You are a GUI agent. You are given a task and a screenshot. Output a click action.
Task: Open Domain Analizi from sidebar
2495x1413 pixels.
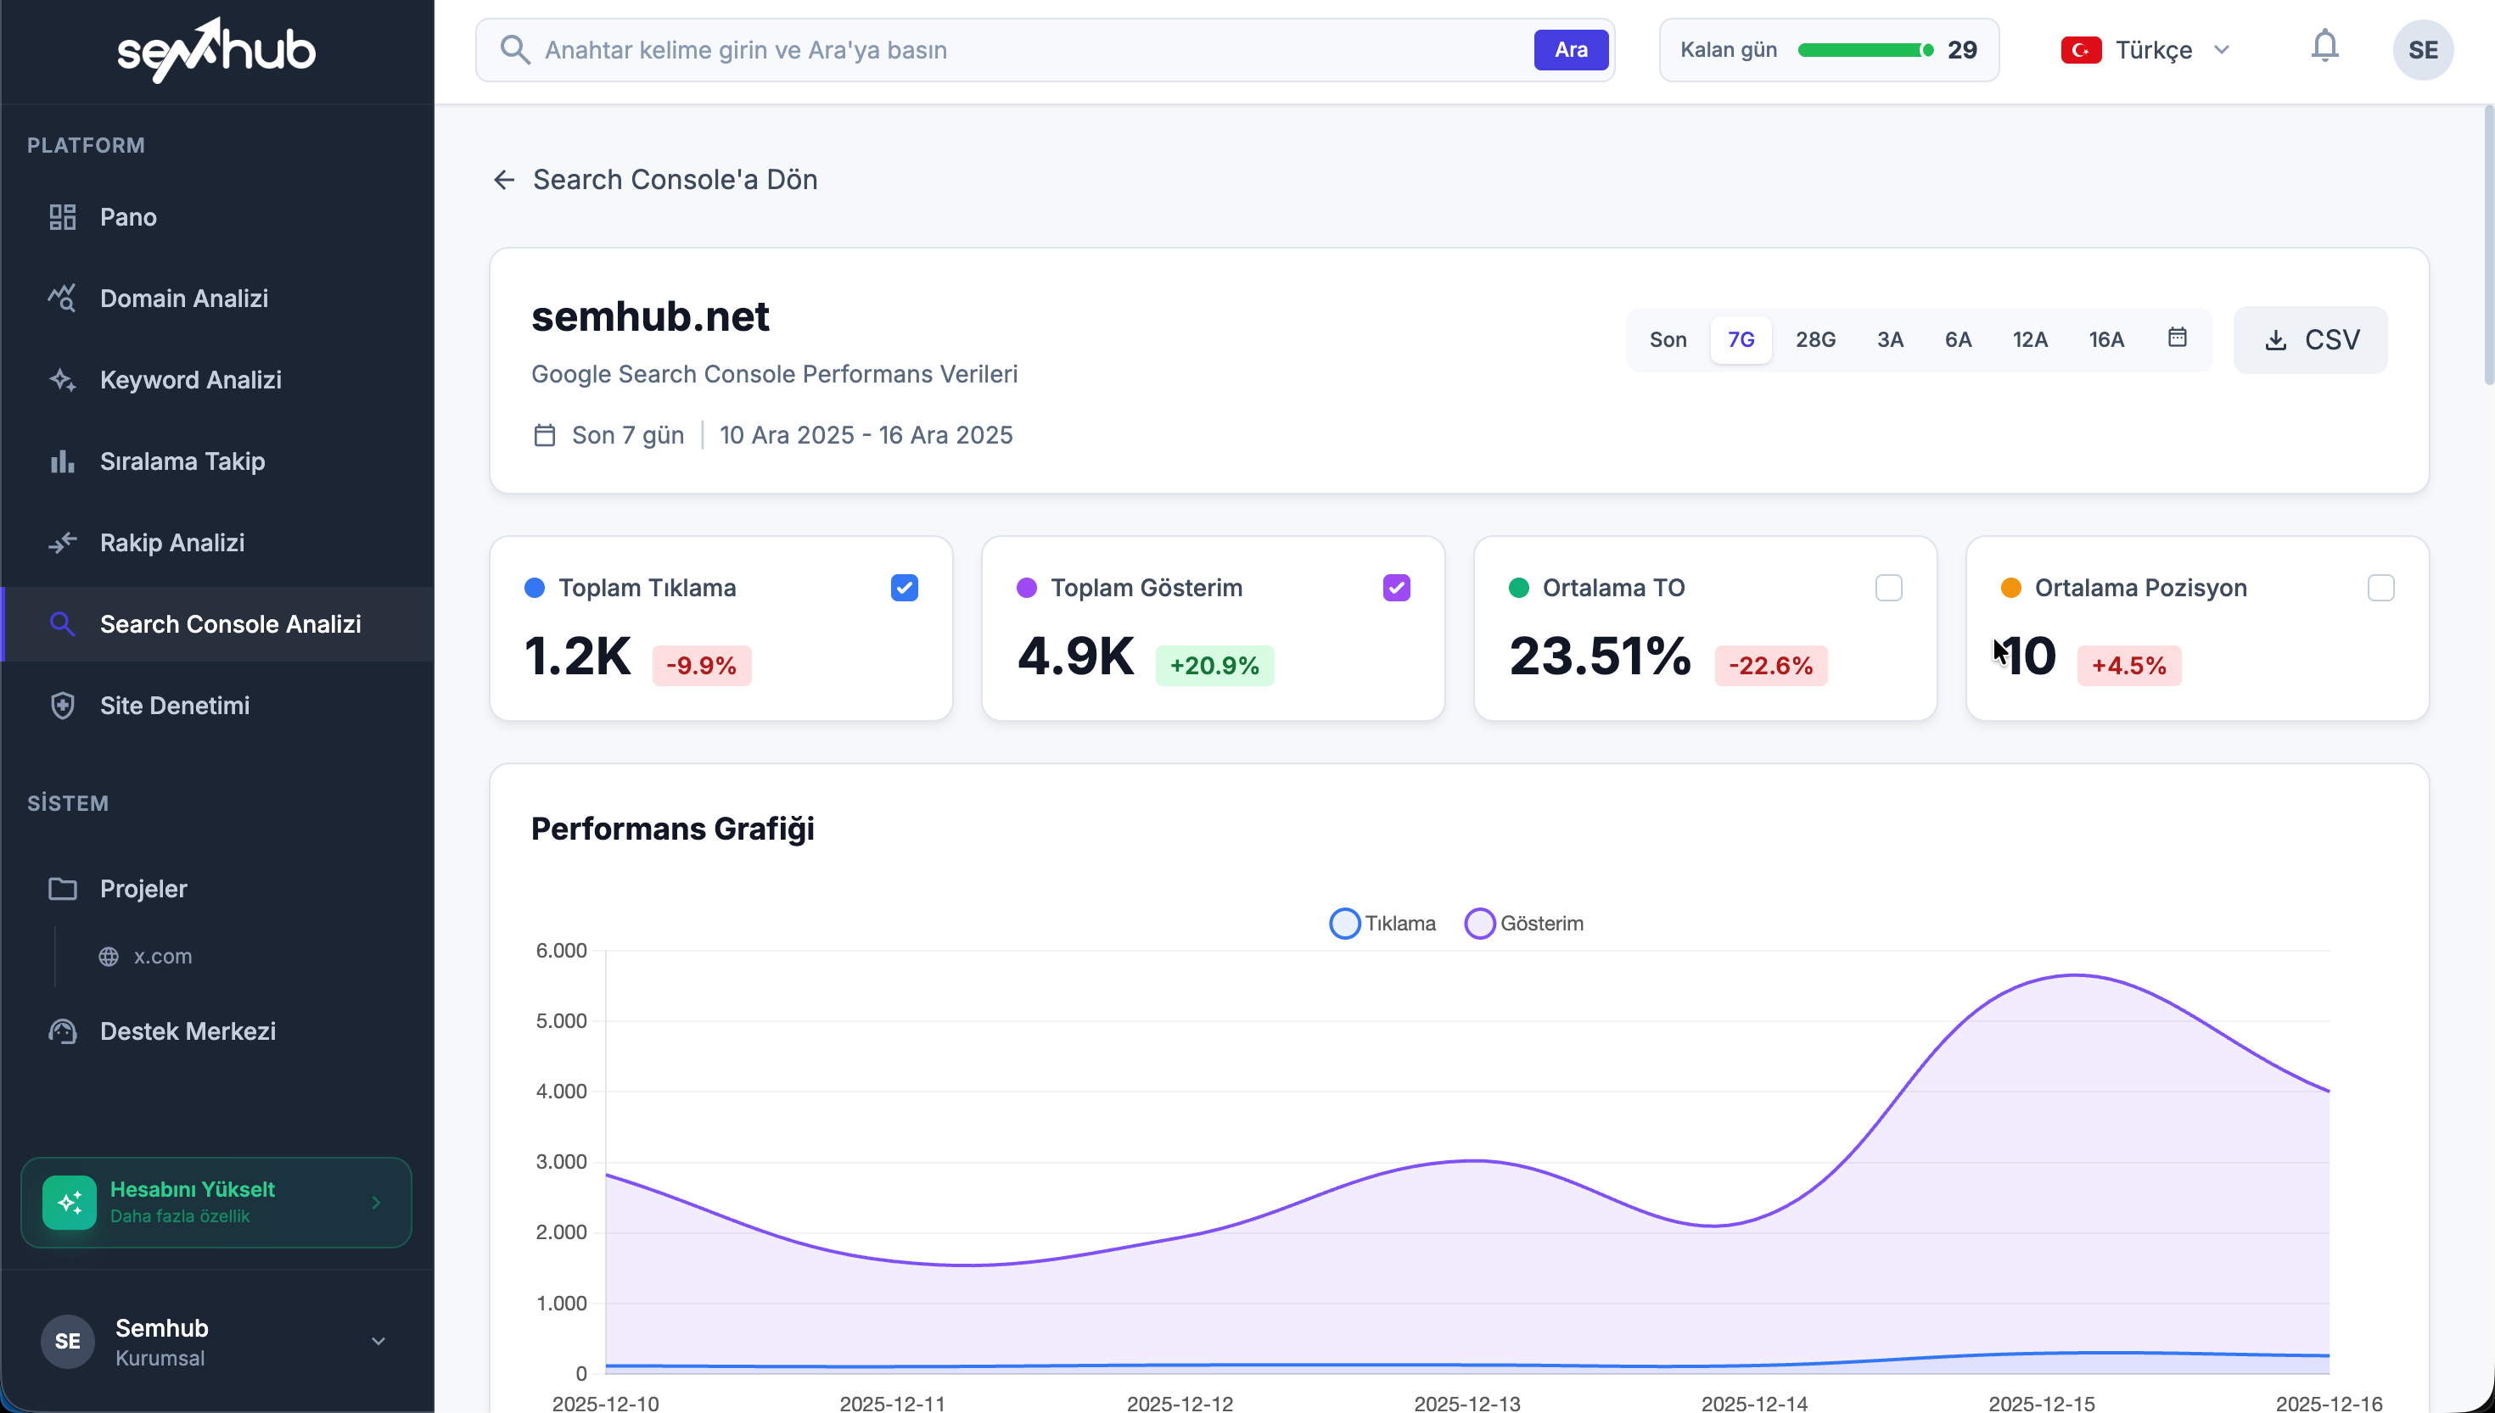[183, 298]
